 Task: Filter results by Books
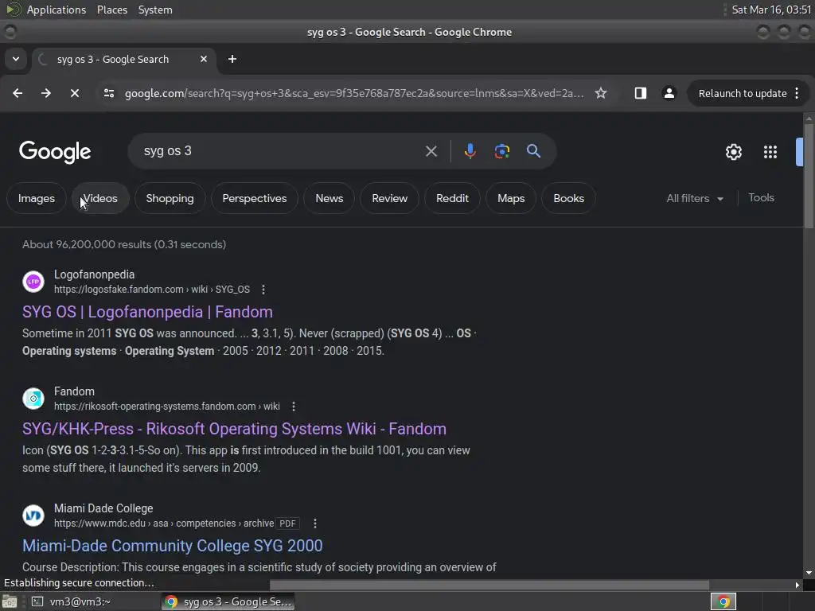coord(568,198)
